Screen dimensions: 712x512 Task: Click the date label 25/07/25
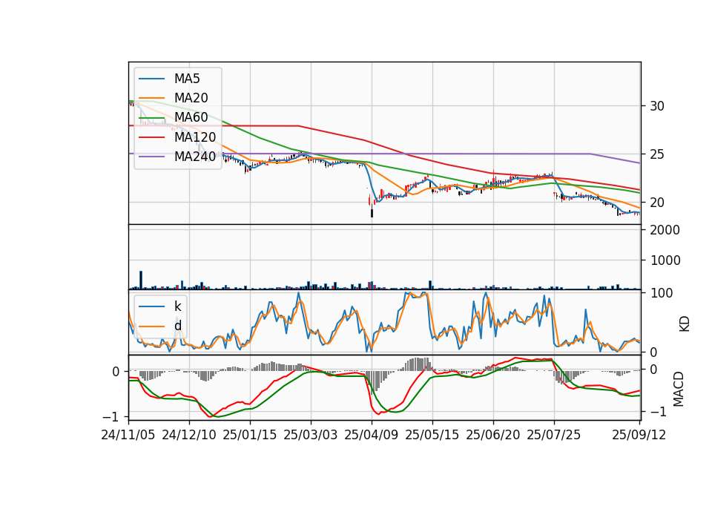(x=553, y=435)
